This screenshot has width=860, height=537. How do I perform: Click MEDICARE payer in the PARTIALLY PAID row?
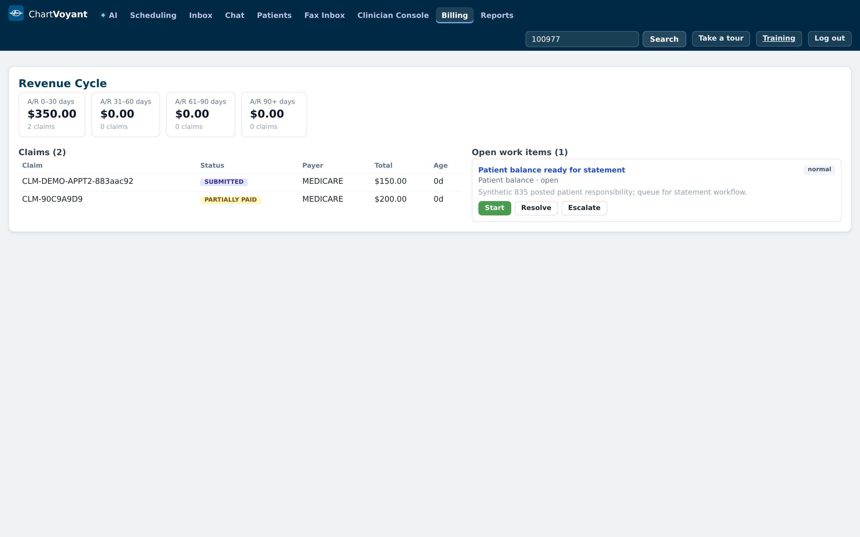point(323,199)
